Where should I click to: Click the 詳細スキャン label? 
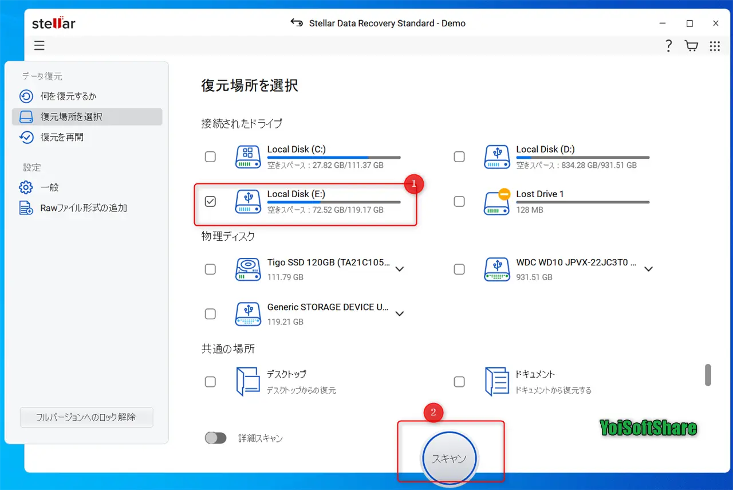[x=261, y=438]
